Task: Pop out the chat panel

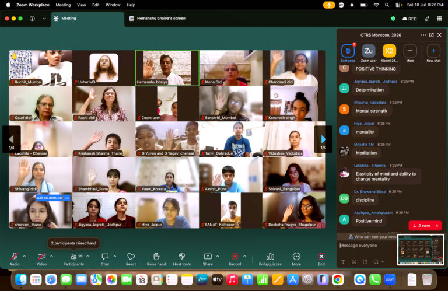Action: (432, 35)
